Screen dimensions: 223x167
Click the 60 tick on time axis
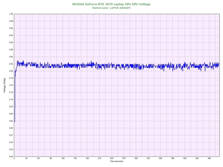point(38,158)
